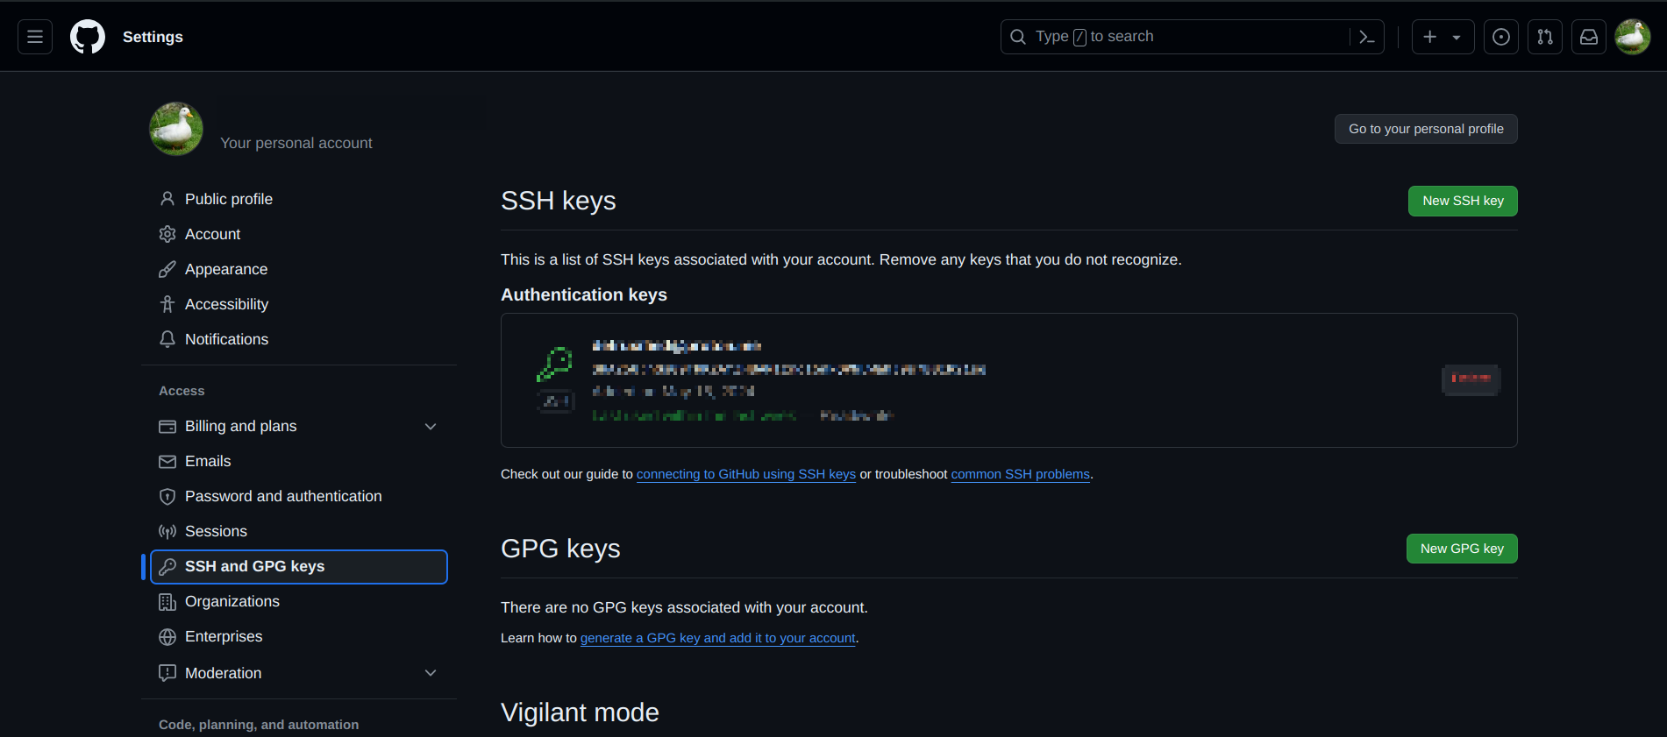Focus the Type to search field
Image resolution: width=1667 pixels, height=737 pixels.
pyautogui.click(x=1175, y=37)
